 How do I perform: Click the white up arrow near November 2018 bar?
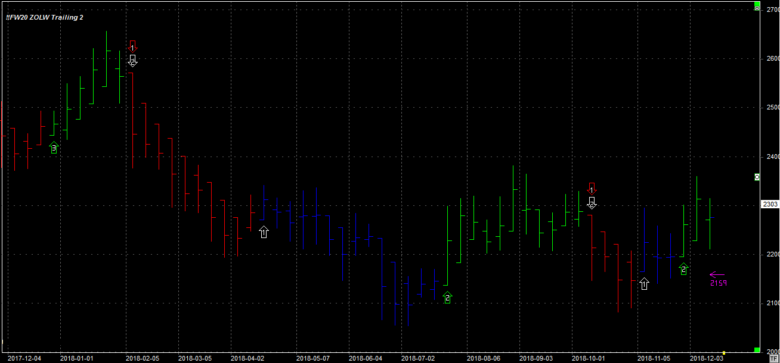643,283
